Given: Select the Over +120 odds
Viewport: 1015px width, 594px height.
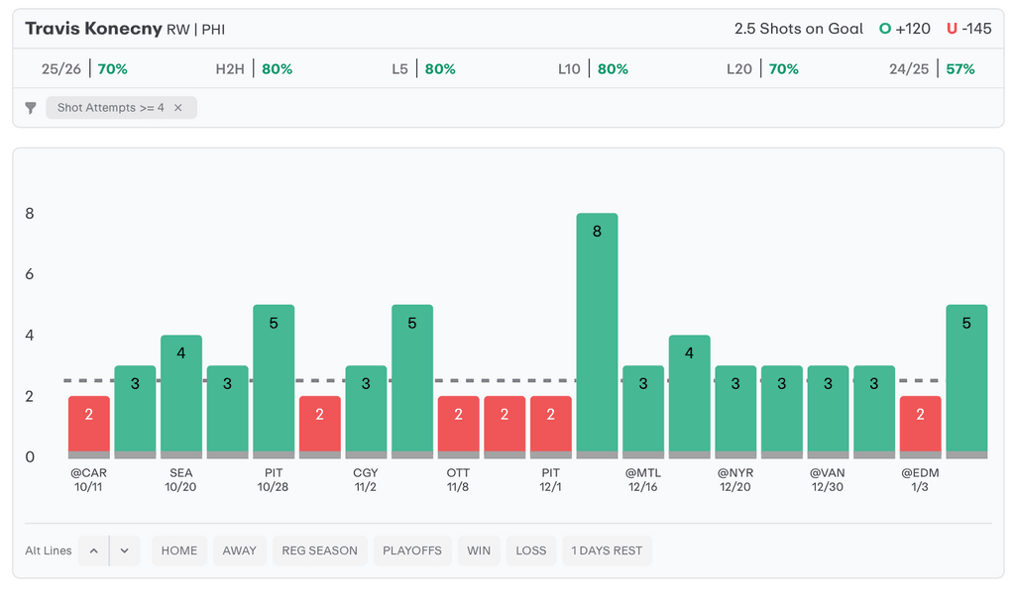Looking at the screenshot, I should pyautogui.click(x=905, y=29).
